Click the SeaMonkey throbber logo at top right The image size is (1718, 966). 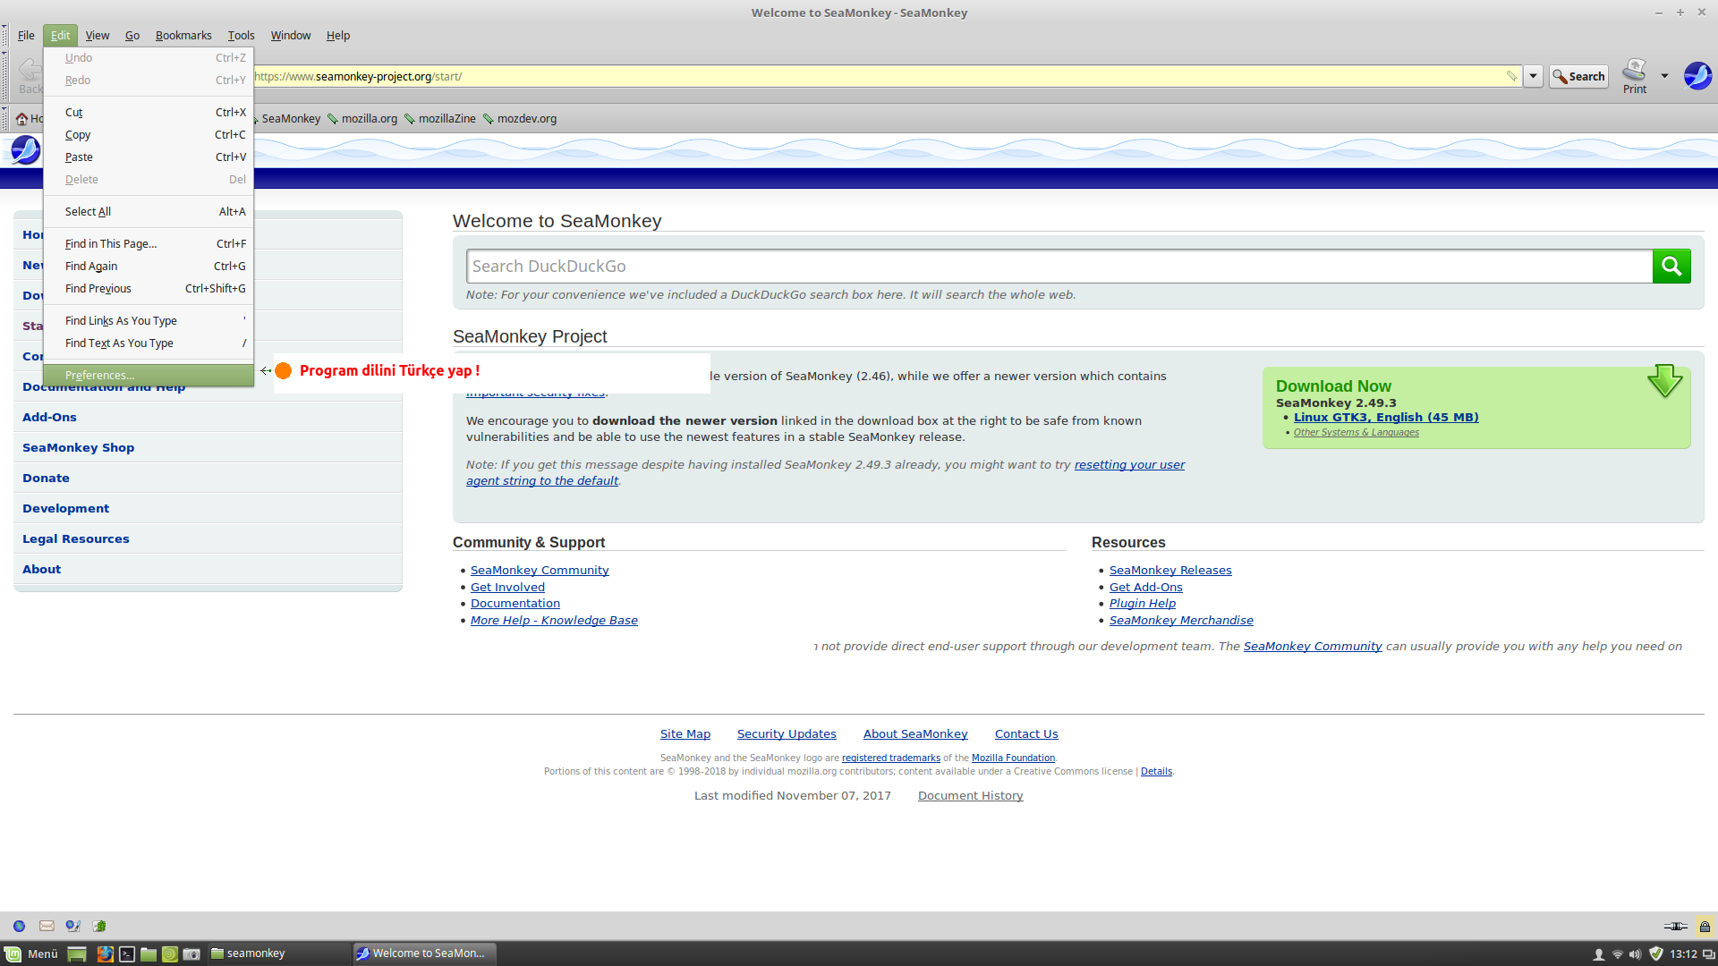[x=1697, y=76]
